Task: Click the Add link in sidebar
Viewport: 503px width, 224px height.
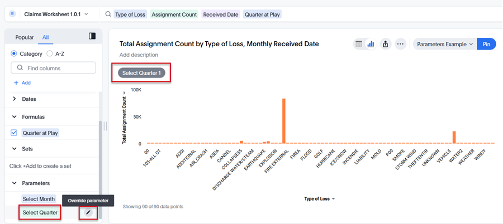Action: (22, 82)
